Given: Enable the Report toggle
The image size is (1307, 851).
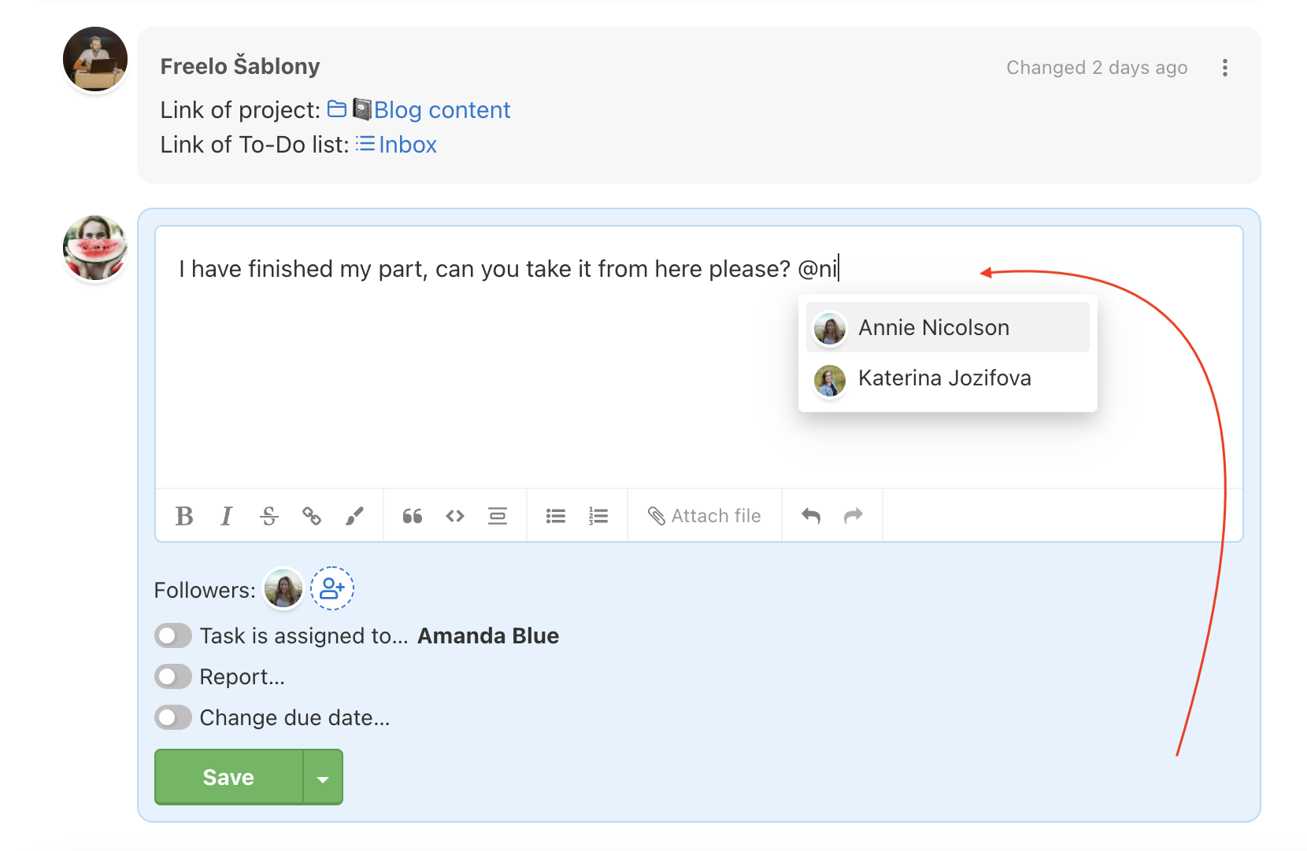Looking at the screenshot, I should (173, 676).
